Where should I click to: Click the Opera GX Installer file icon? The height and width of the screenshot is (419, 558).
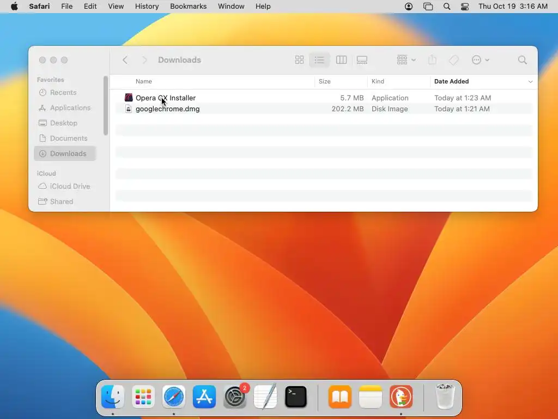click(129, 98)
